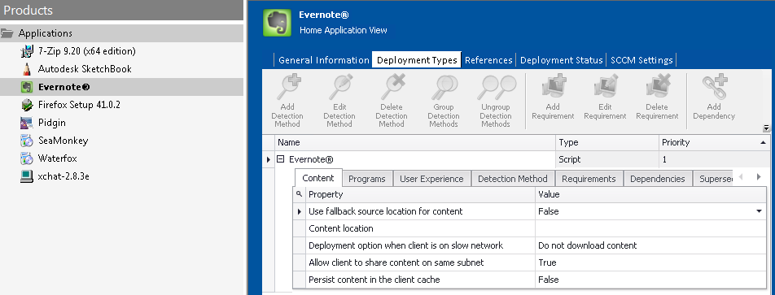Click the Applications folder node
Viewport: 775px width, 295px height.
tap(45, 33)
